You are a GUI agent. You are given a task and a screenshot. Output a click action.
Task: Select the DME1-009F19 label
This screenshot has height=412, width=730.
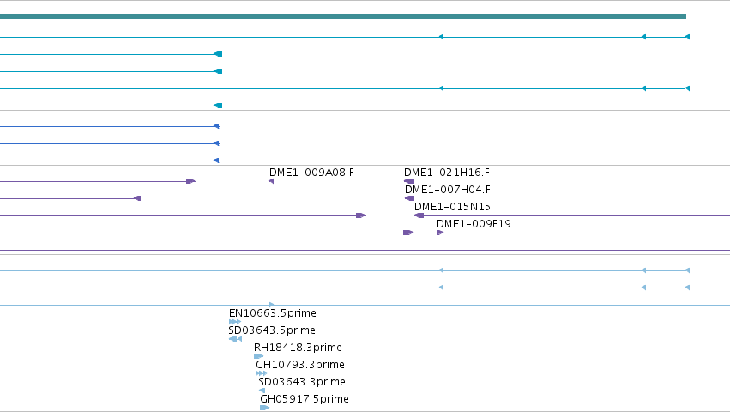[474, 224]
